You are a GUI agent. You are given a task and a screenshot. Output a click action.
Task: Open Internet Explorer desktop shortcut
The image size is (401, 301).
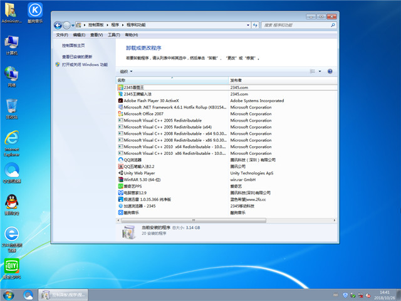(11, 144)
